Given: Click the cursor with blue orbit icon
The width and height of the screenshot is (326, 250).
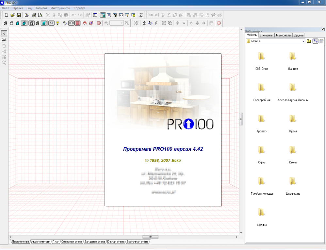Looking at the screenshot, I should tap(150, 23).
